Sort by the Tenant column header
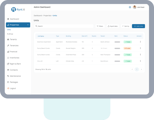 [x=102, y=36]
